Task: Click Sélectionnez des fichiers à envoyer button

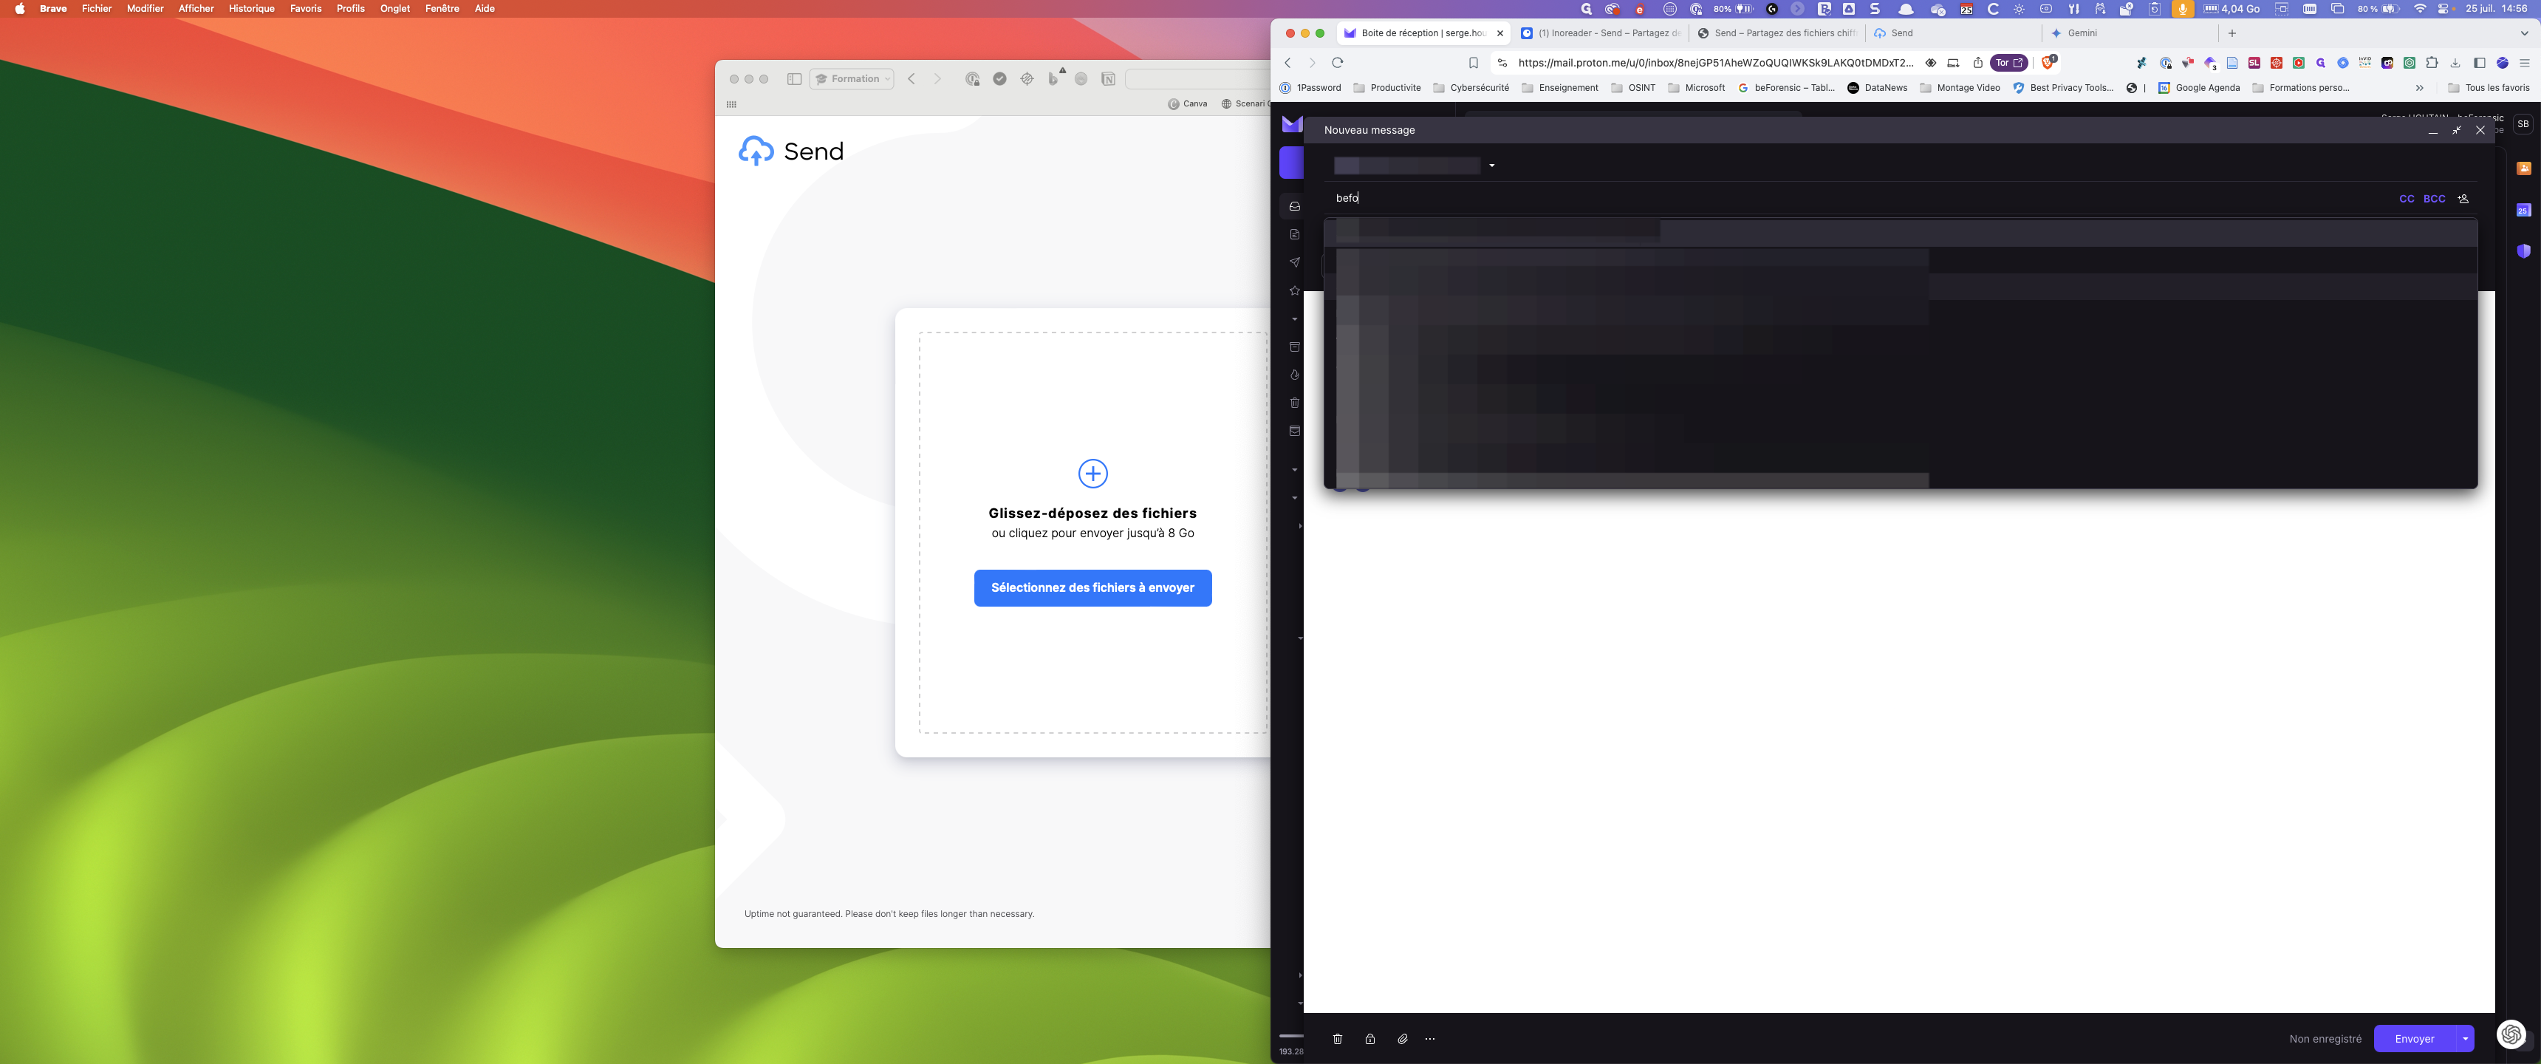Action: point(1092,587)
